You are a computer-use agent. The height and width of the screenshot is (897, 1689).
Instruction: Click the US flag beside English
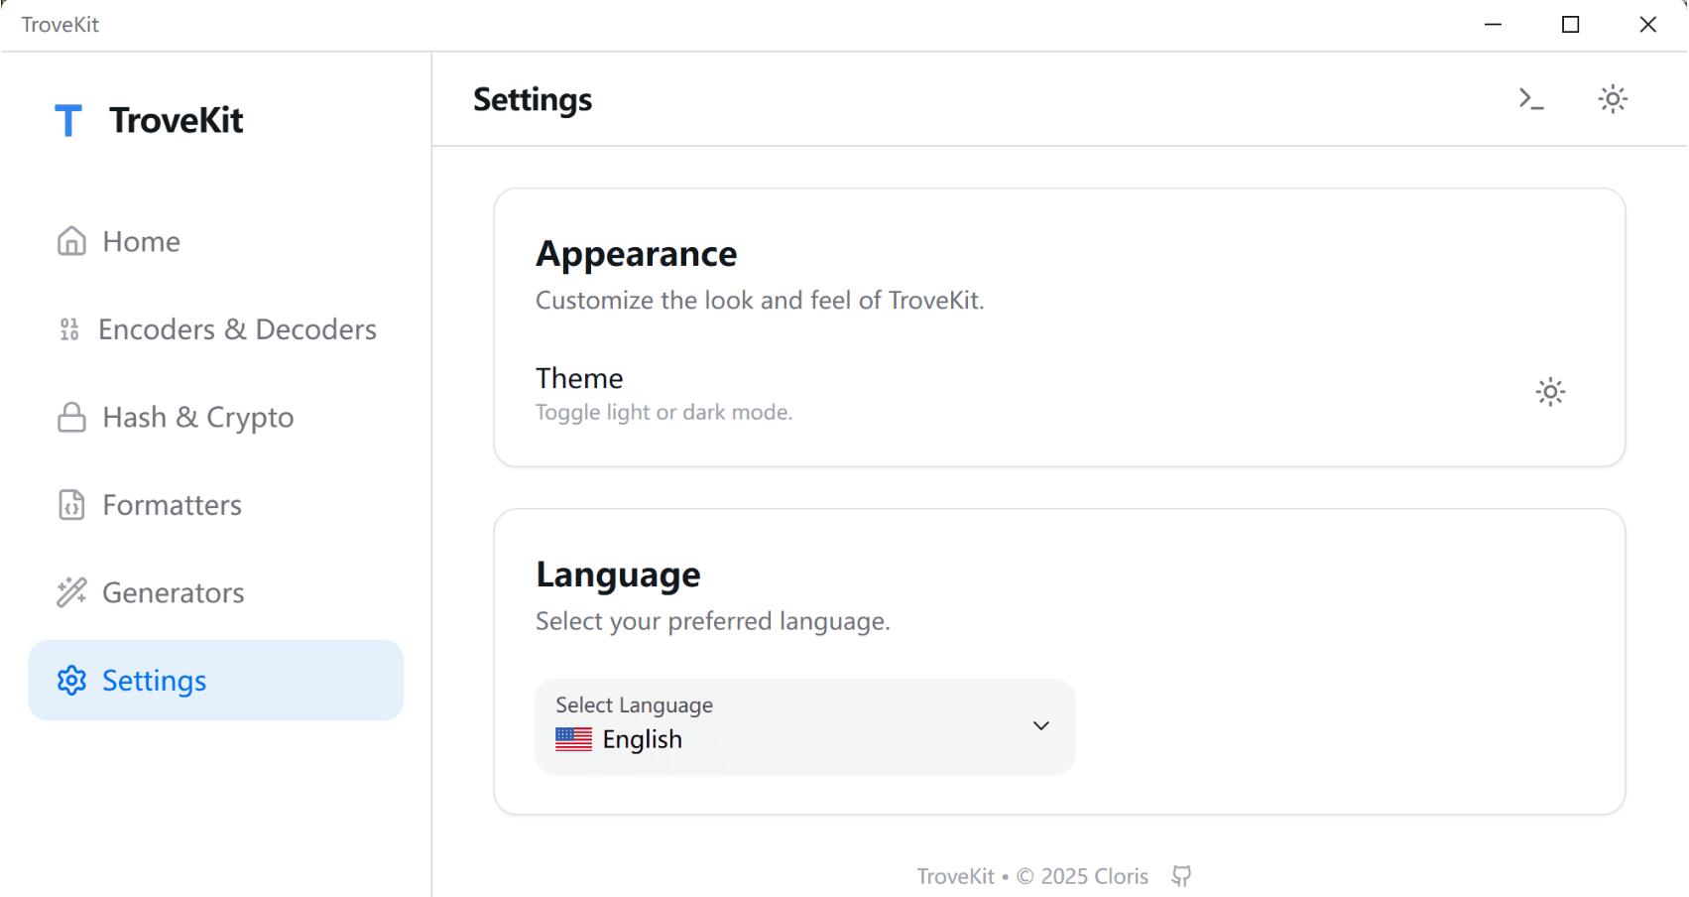click(573, 739)
